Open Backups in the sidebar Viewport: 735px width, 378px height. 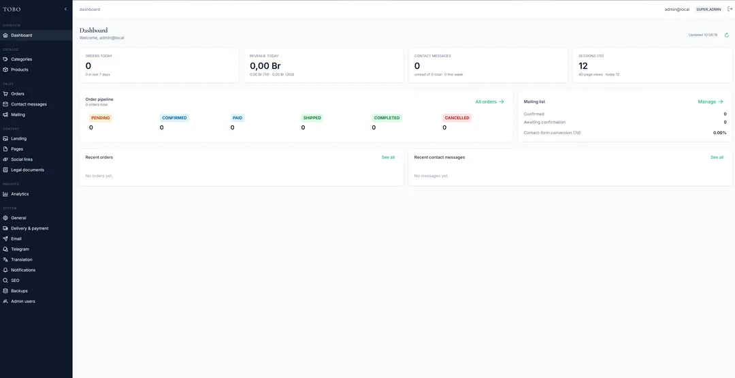click(x=36, y=291)
